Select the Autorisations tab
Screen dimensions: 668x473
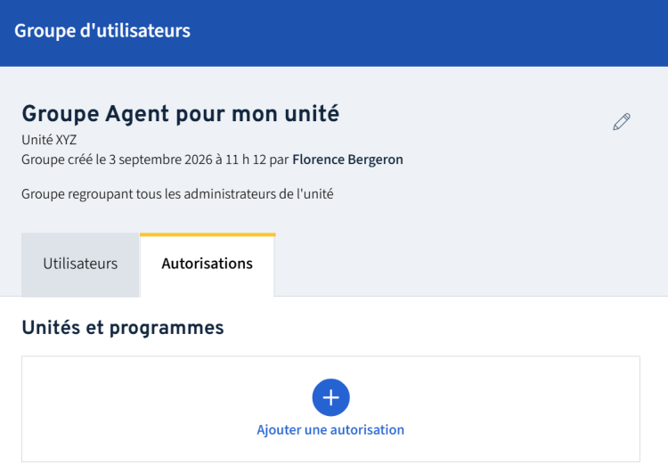[208, 265]
